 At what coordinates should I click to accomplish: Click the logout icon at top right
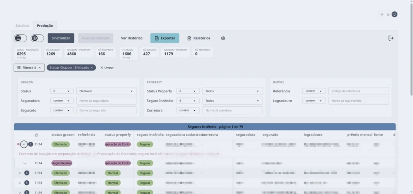tap(391, 38)
